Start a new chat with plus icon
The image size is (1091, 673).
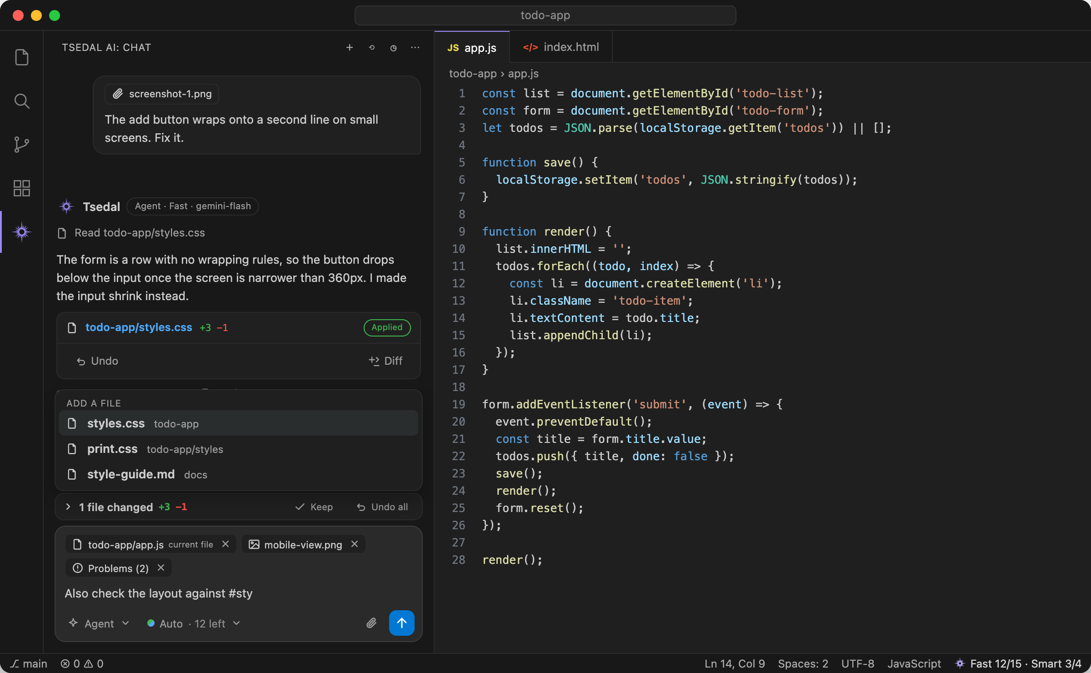pyautogui.click(x=350, y=48)
